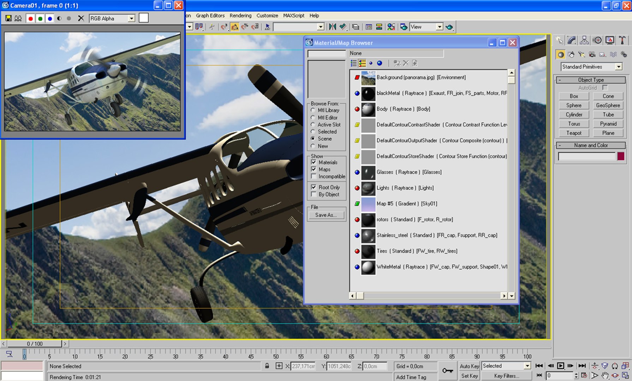Open the Modify panel tab
The width and height of the screenshot is (632, 381).
pyautogui.click(x=572, y=40)
